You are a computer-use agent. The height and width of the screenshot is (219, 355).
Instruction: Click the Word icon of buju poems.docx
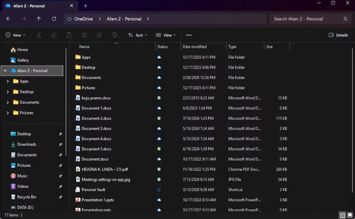click(78, 98)
